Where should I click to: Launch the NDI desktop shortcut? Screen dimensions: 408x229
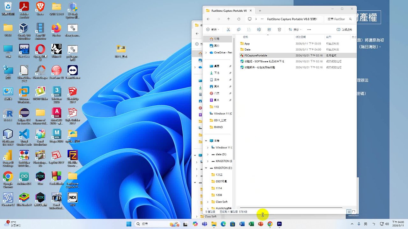73,199
